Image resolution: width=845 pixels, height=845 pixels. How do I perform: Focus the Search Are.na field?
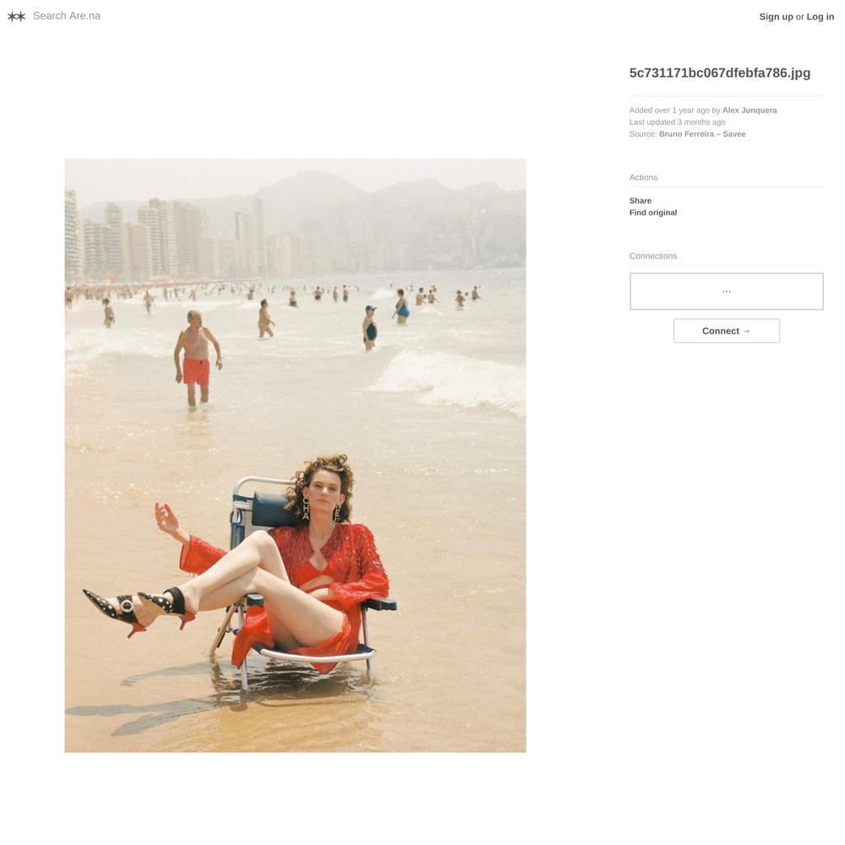(x=67, y=16)
